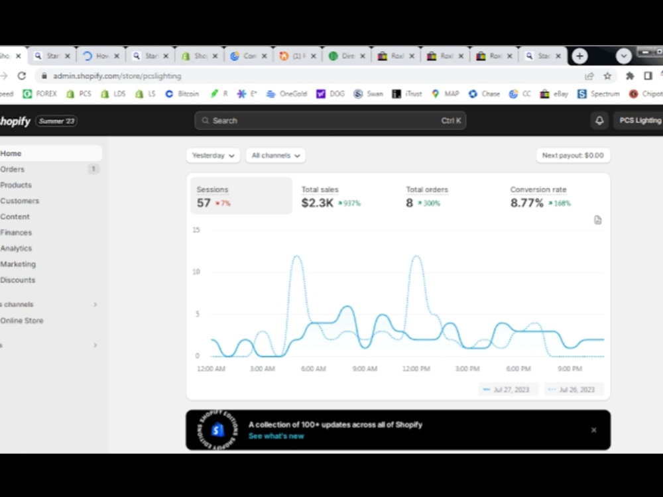This screenshot has height=497, width=663.
Task: Dismiss the Shopify Editions banner
Action: [593, 430]
